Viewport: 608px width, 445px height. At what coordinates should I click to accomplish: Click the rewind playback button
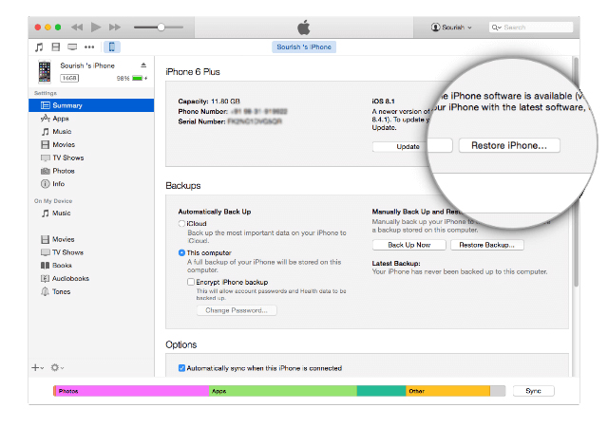pyautogui.click(x=77, y=28)
